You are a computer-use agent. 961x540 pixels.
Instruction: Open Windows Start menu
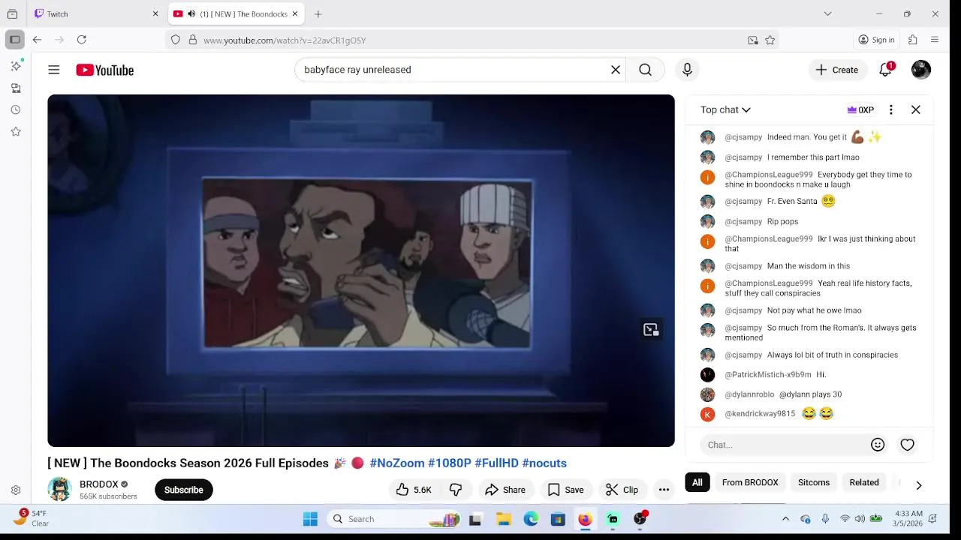(310, 519)
